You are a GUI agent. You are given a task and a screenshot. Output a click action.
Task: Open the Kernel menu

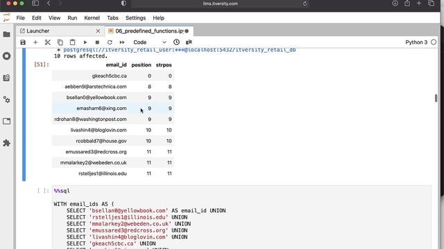(x=92, y=18)
